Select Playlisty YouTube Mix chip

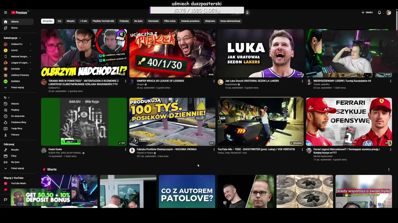pyautogui.click(x=103, y=21)
